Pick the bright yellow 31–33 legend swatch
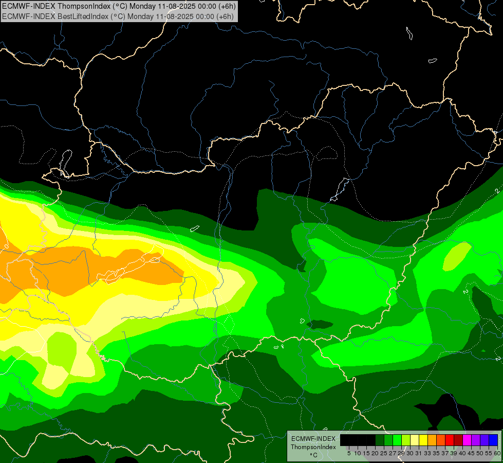 423,440
